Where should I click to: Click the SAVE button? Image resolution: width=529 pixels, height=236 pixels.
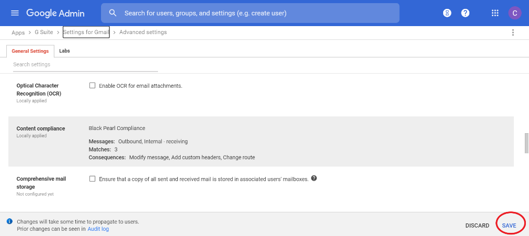509,226
